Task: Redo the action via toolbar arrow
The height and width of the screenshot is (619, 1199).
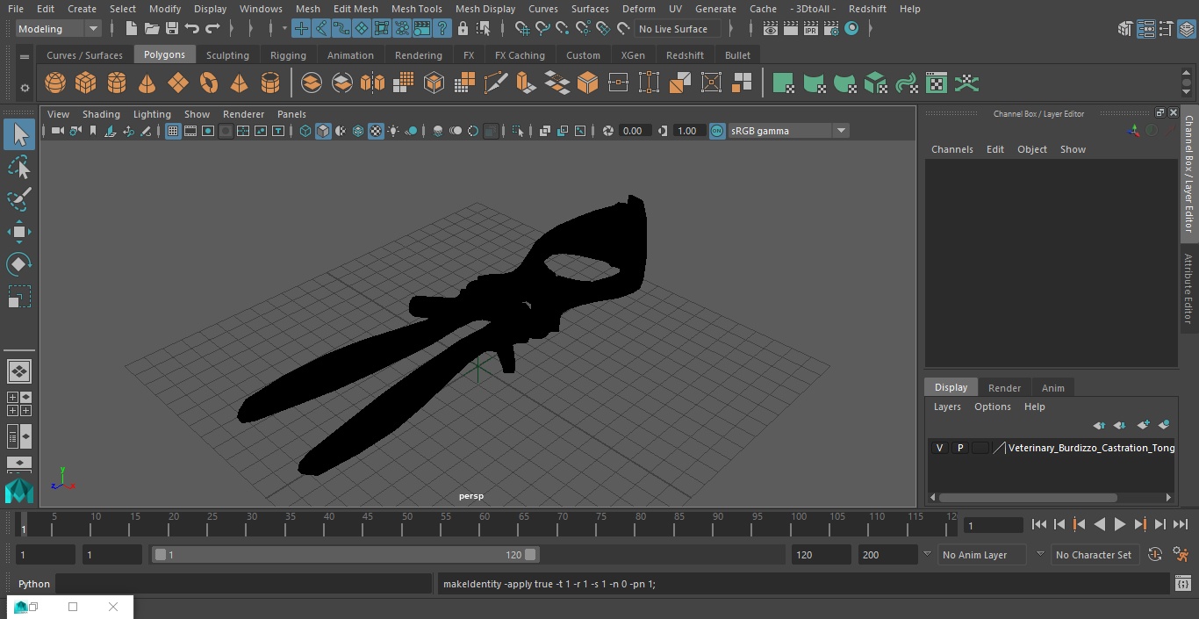Action: 212,29
